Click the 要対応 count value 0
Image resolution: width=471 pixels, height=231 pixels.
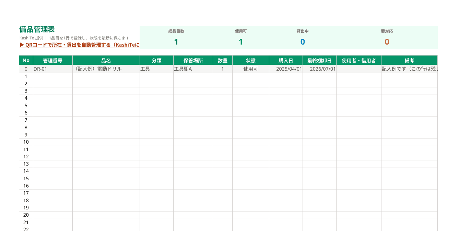coord(387,42)
